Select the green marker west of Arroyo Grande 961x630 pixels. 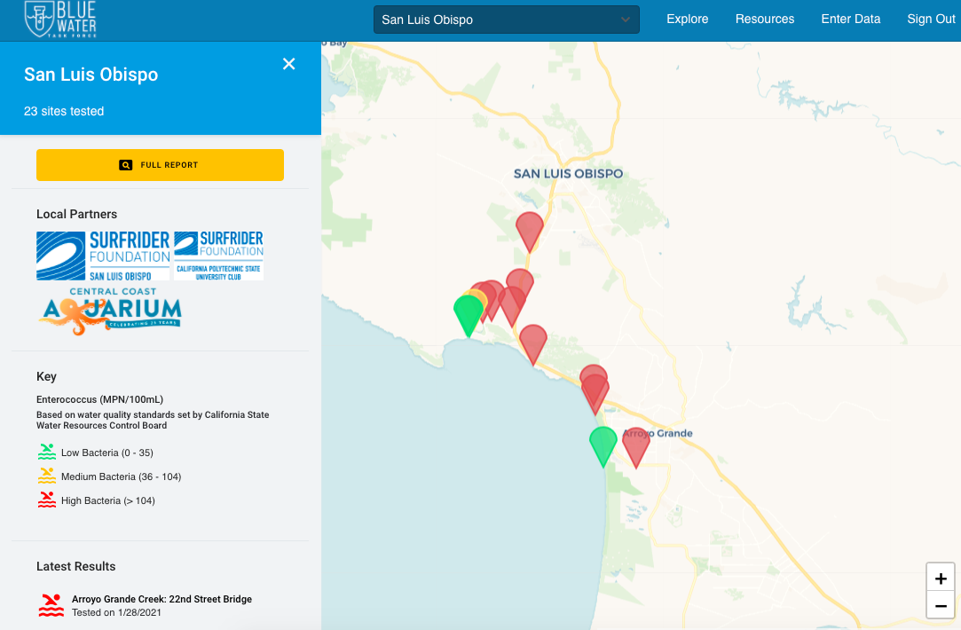pyautogui.click(x=603, y=446)
